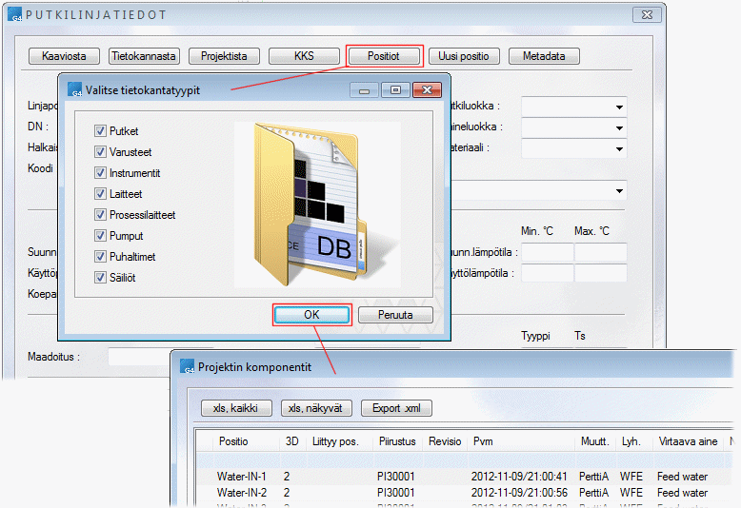741x508 pixels.
Task: Uncheck the Putket checkbox
Action: coord(100,131)
